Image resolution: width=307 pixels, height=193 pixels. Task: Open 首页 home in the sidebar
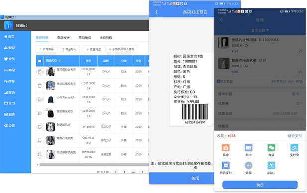(9, 37)
